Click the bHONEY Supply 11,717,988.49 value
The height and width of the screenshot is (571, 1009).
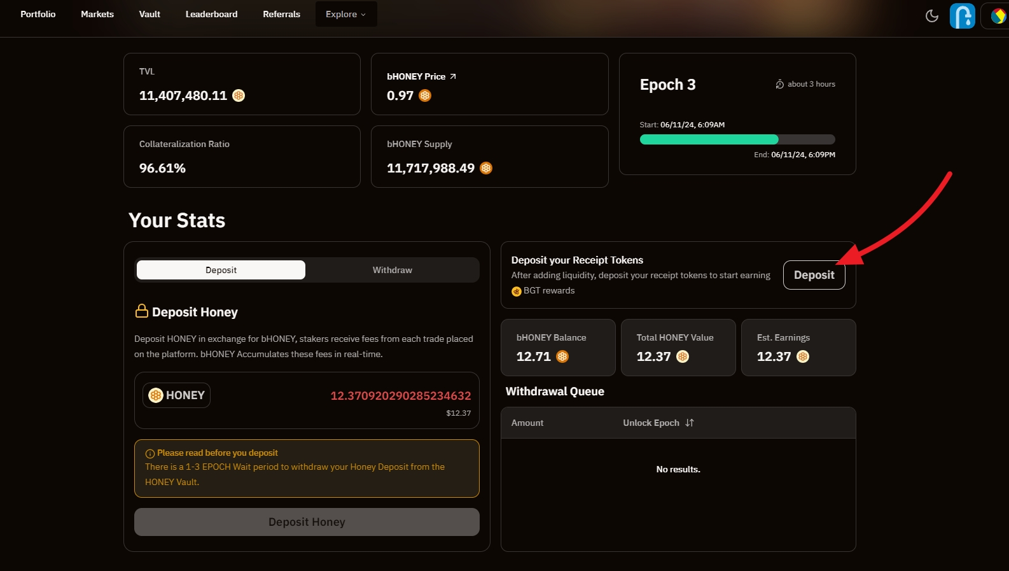(x=431, y=168)
